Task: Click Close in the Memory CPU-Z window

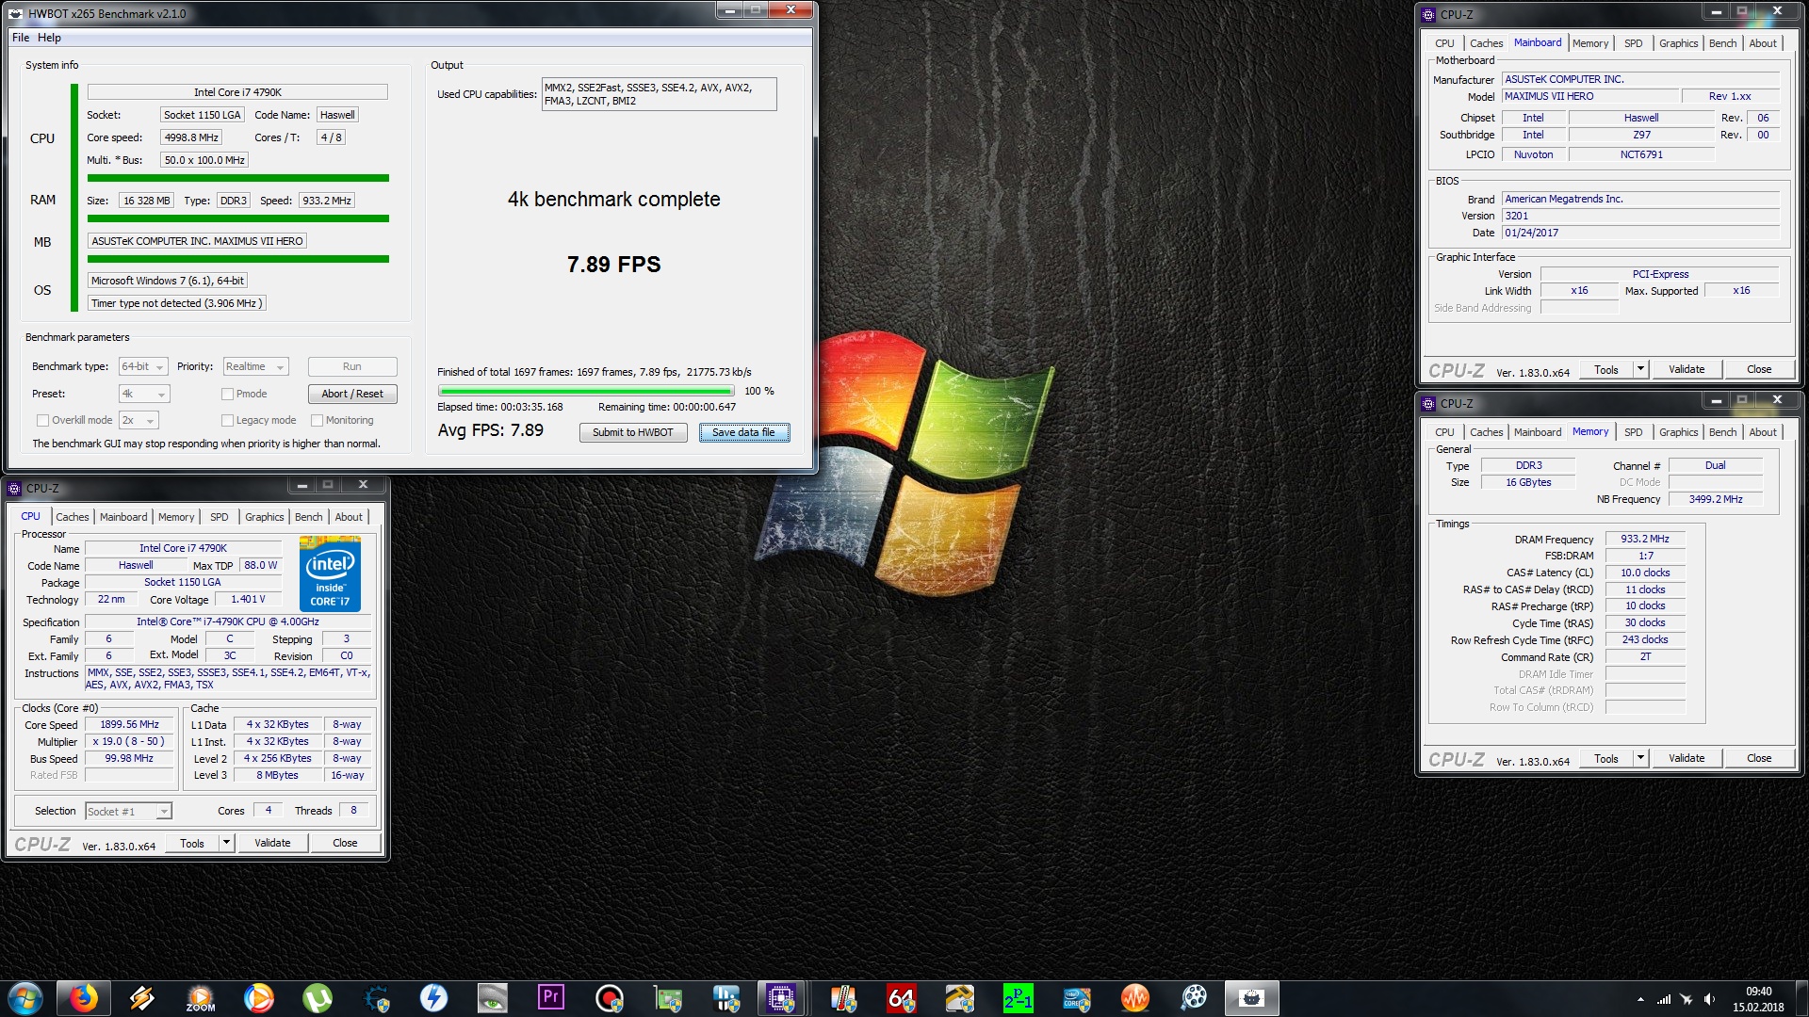Action: tap(1758, 758)
